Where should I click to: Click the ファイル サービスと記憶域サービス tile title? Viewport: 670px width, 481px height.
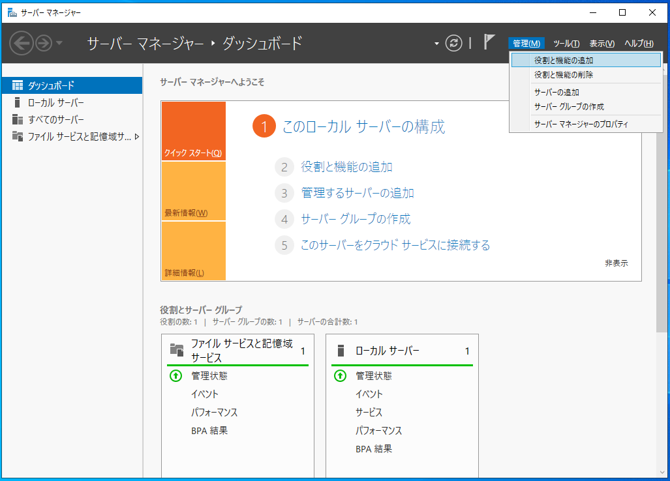pyautogui.click(x=242, y=351)
